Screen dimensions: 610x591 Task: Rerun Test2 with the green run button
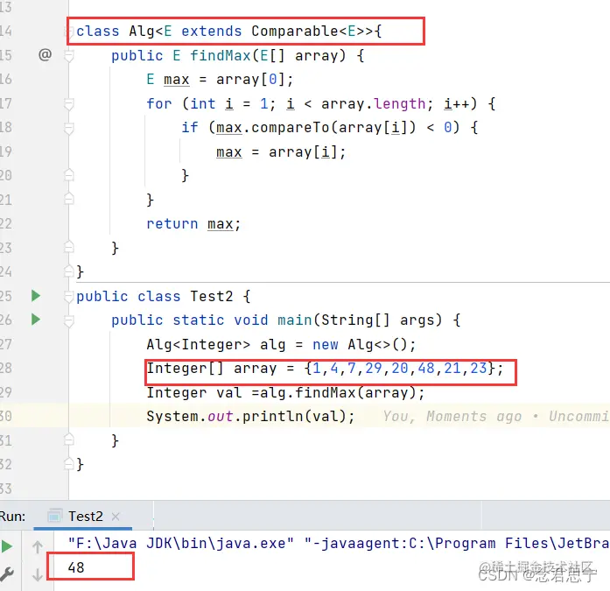(x=6, y=546)
